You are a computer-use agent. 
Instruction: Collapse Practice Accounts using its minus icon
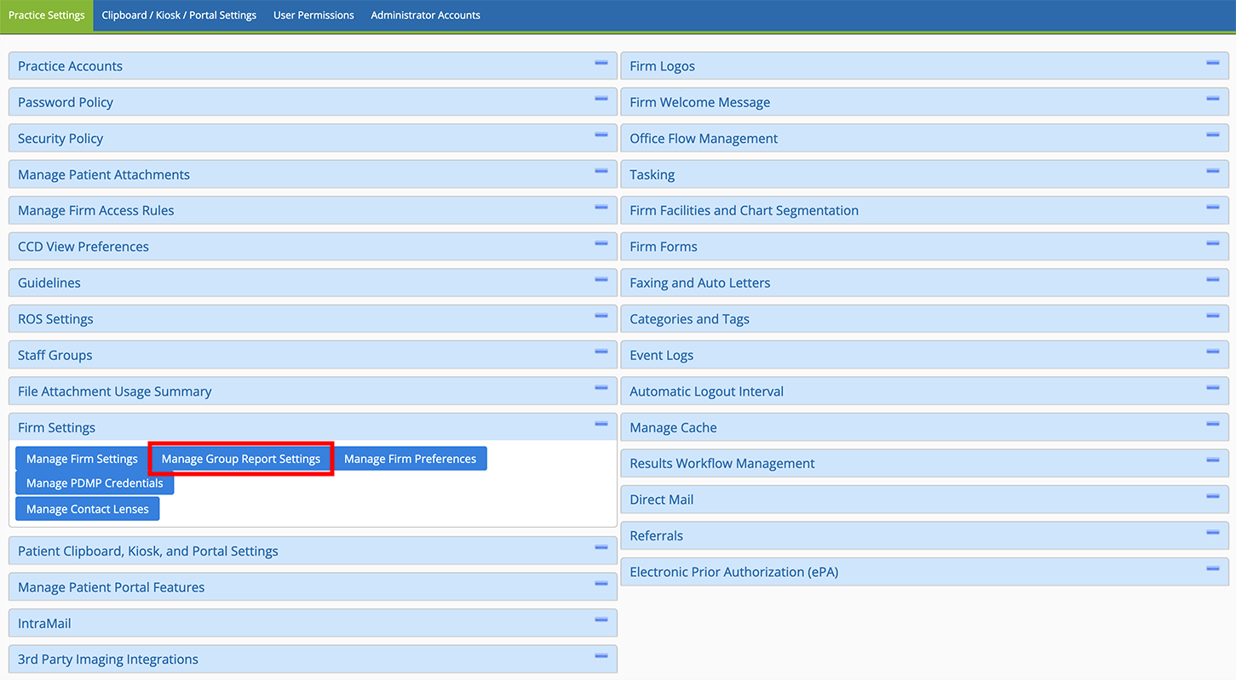601,64
